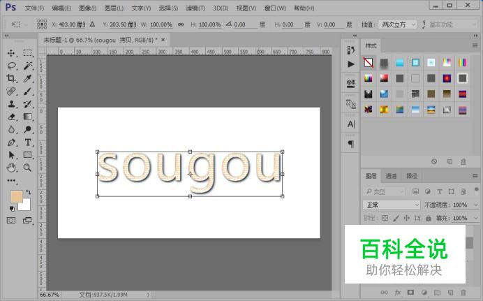Viewport: 483px width, 301px height.
Task: Toggle lock position
Action: [407, 218]
